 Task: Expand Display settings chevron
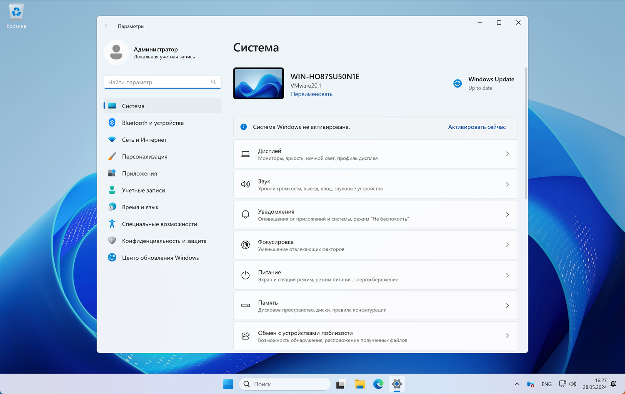tap(507, 154)
